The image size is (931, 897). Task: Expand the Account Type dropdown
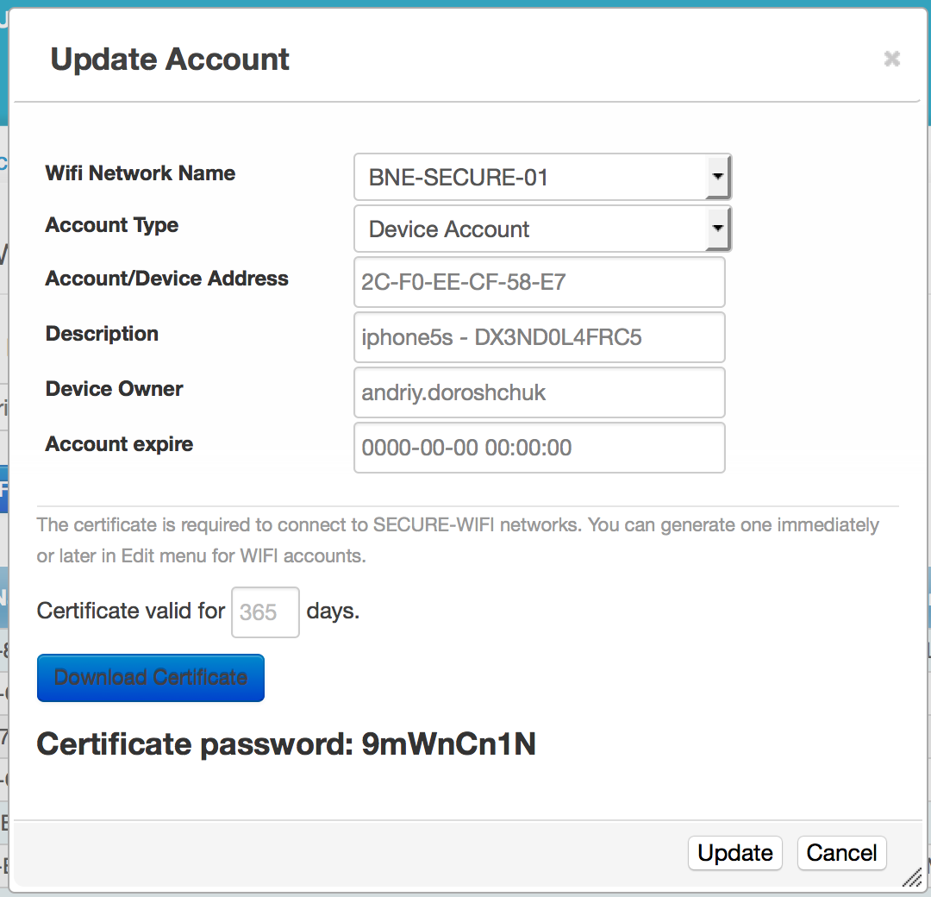point(542,229)
